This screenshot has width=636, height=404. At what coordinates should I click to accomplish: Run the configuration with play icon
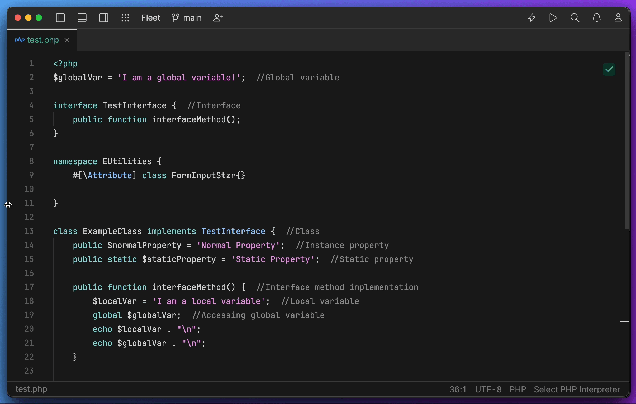(x=553, y=18)
